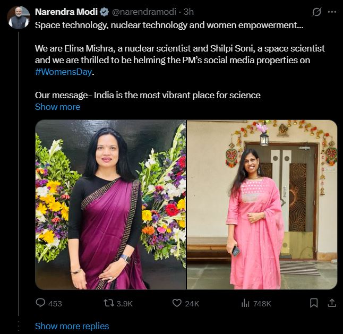Click the share post upload icon
The width and height of the screenshot is (343, 334).
[x=332, y=303]
